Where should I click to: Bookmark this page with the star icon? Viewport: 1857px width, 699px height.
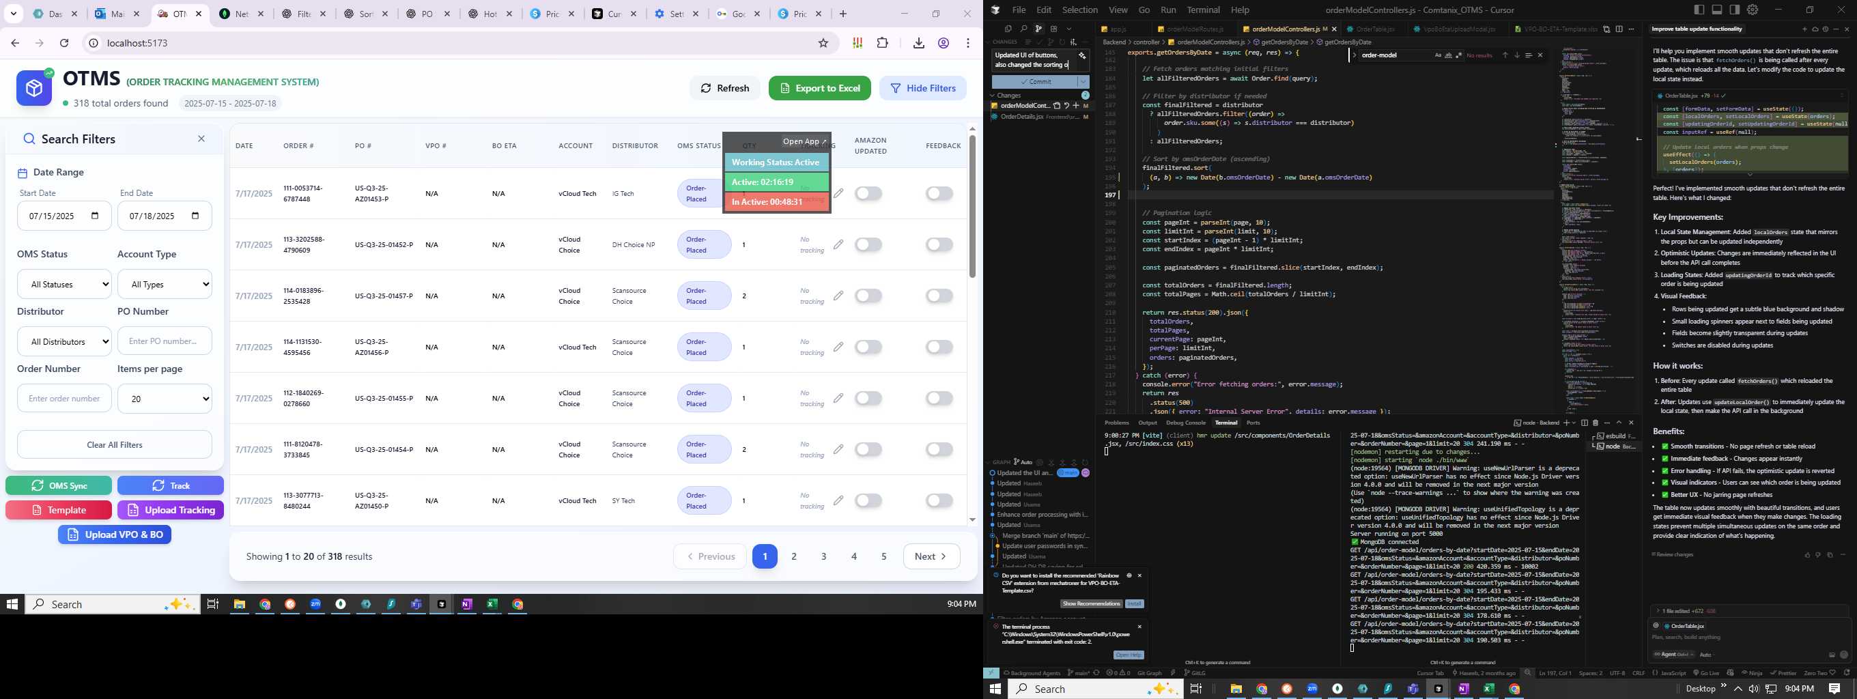point(823,43)
